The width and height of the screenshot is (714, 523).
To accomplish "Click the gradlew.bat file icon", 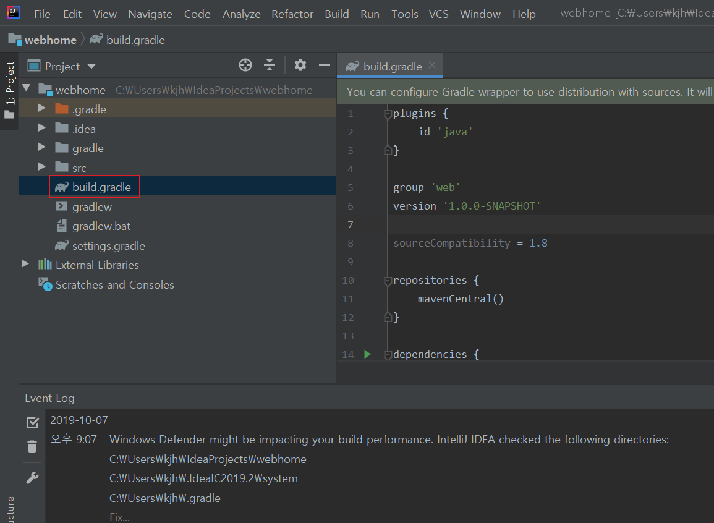I will pos(61,226).
